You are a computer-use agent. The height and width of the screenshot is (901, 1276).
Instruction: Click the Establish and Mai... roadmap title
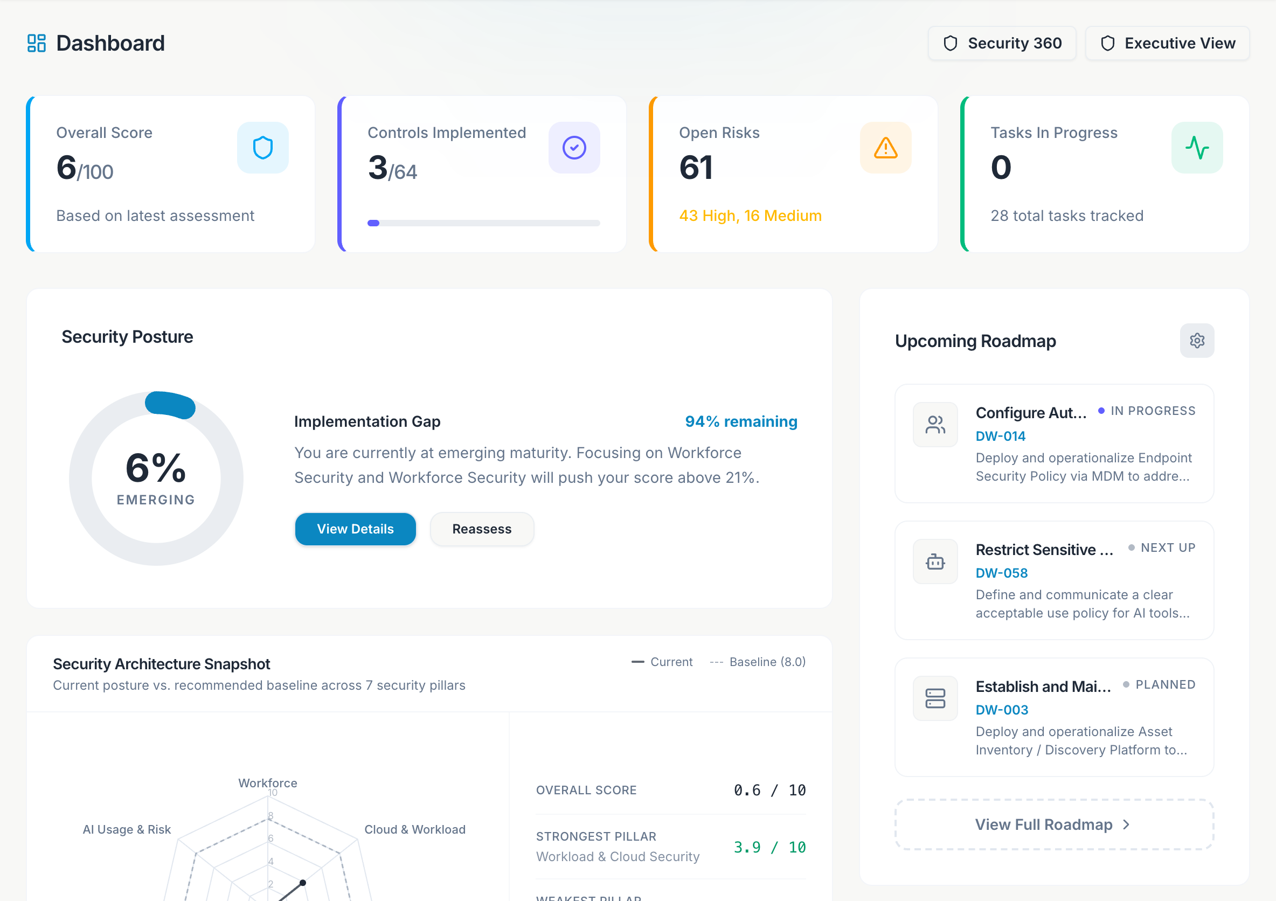[1043, 687]
